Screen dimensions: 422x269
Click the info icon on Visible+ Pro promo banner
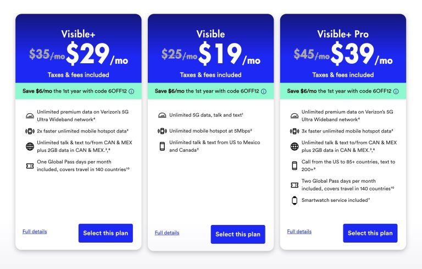[x=396, y=91]
